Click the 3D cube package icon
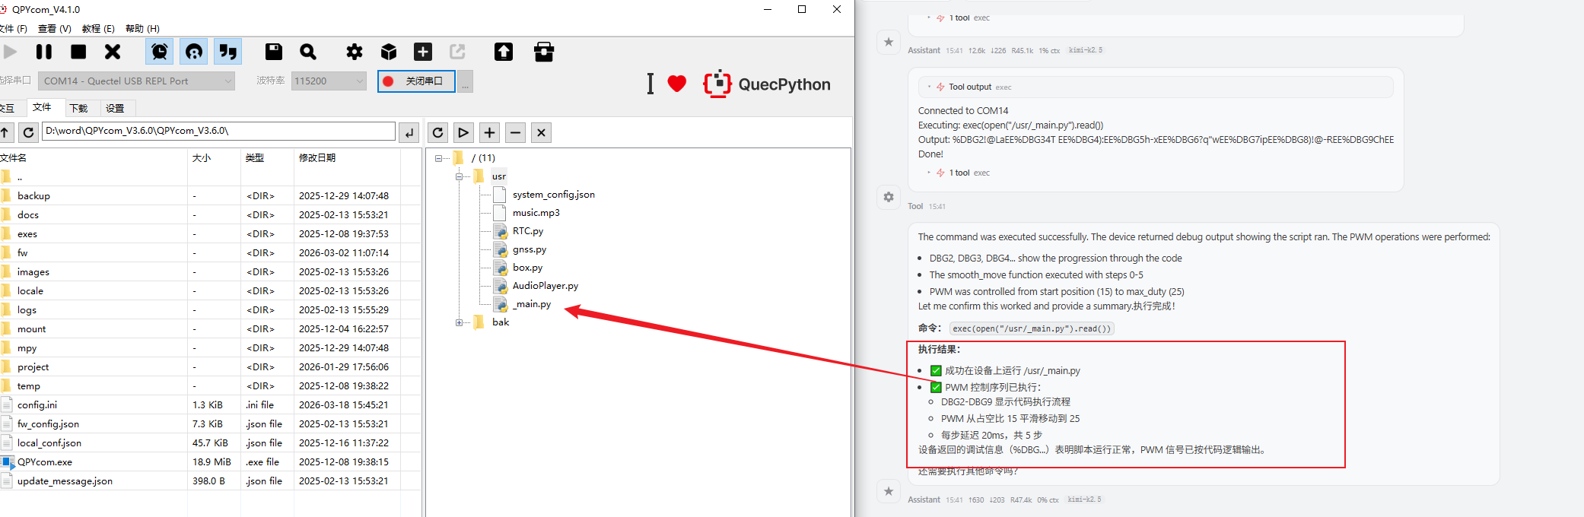This screenshot has height=517, width=1584. [389, 52]
